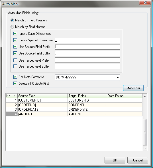This screenshot has height=168, width=153.
Task: Click the Target Fields column header
Action: tap(87, 96)
